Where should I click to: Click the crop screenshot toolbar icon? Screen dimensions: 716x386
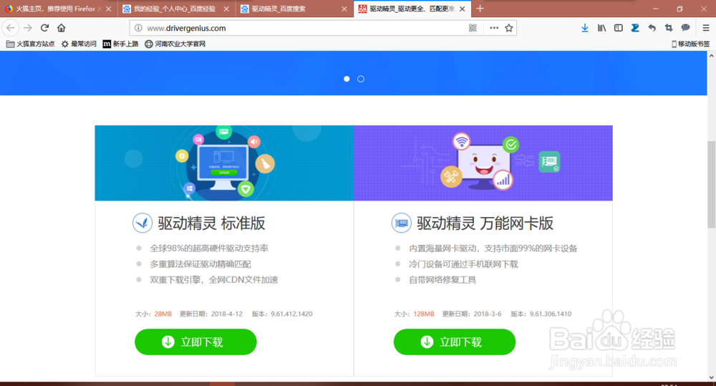(669, 28)
